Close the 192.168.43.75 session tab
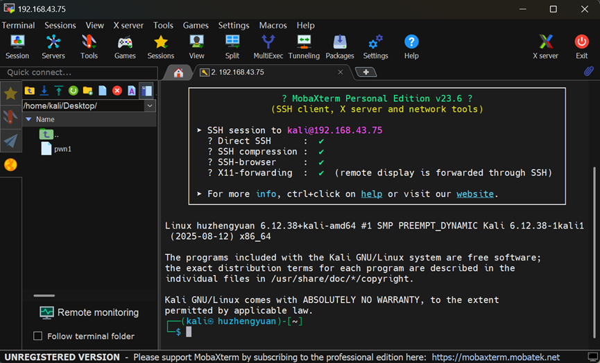 click(x=340, y=72)
